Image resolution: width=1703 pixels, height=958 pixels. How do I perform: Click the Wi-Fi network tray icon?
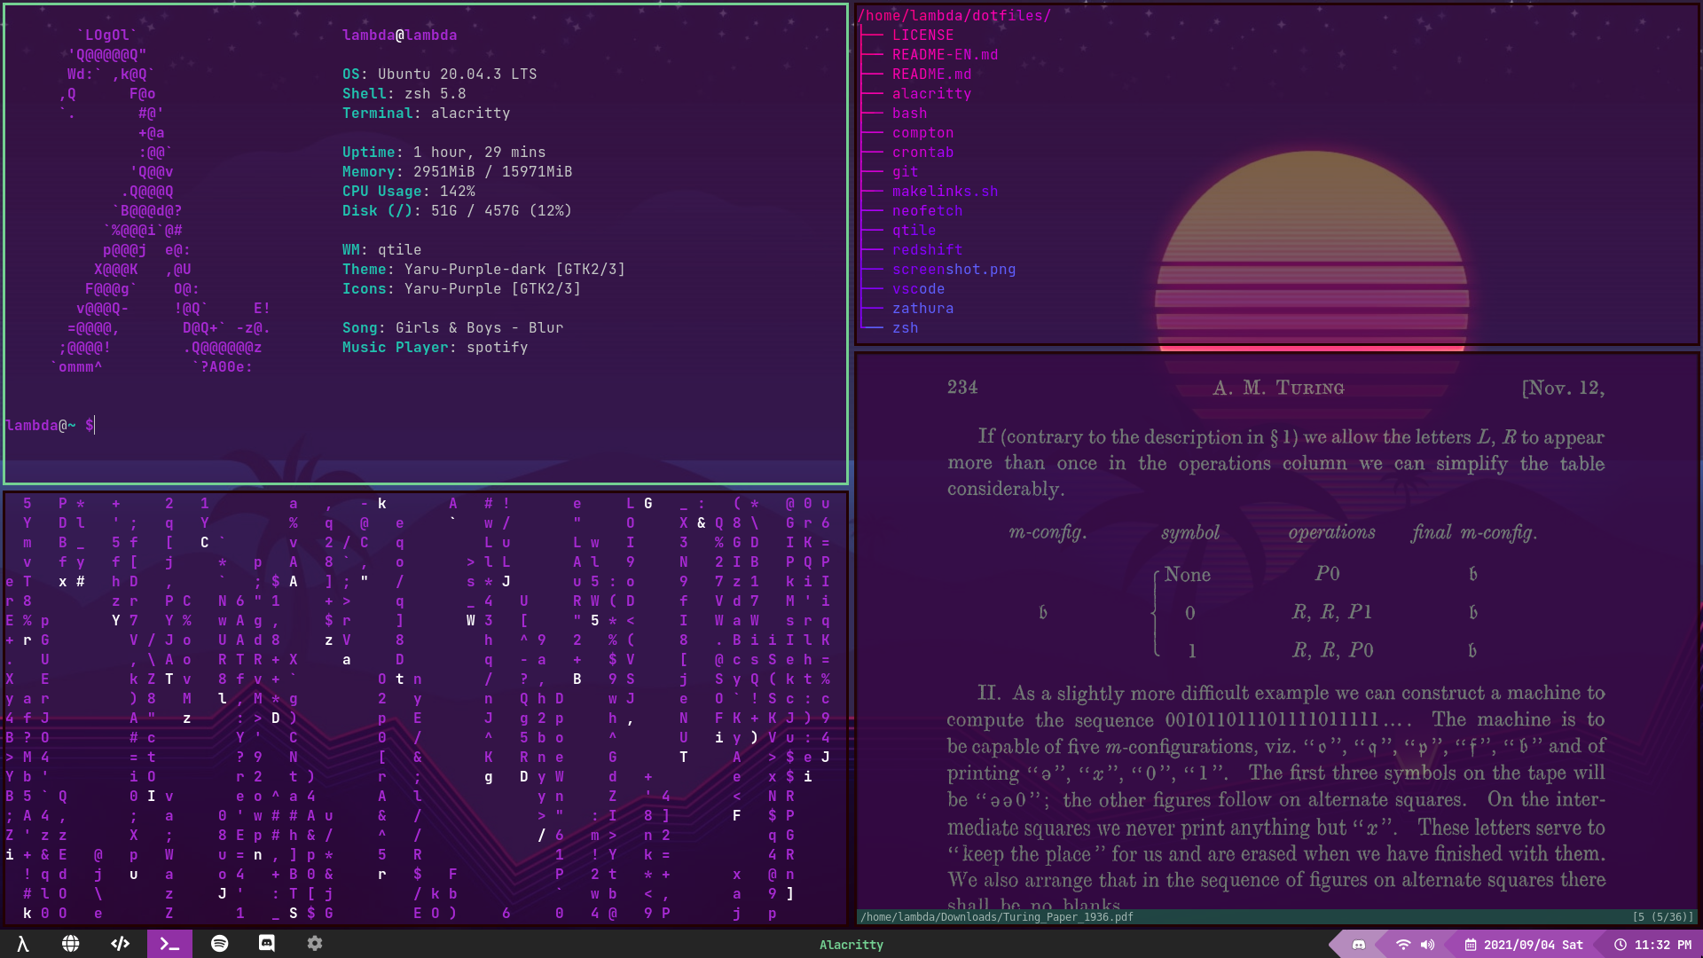[1403, 945]
